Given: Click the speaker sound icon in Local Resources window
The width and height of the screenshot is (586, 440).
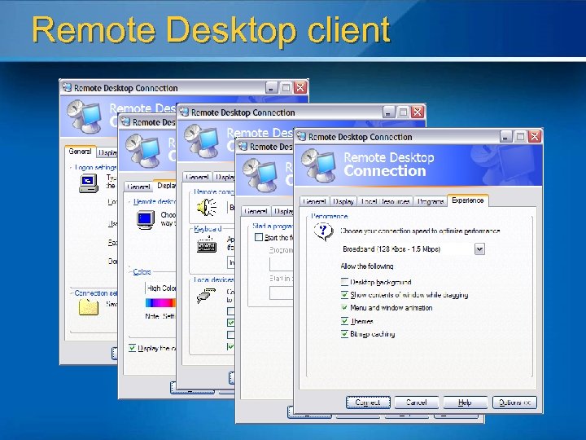Looking at the screenshot, I should (x=207, y=207).
